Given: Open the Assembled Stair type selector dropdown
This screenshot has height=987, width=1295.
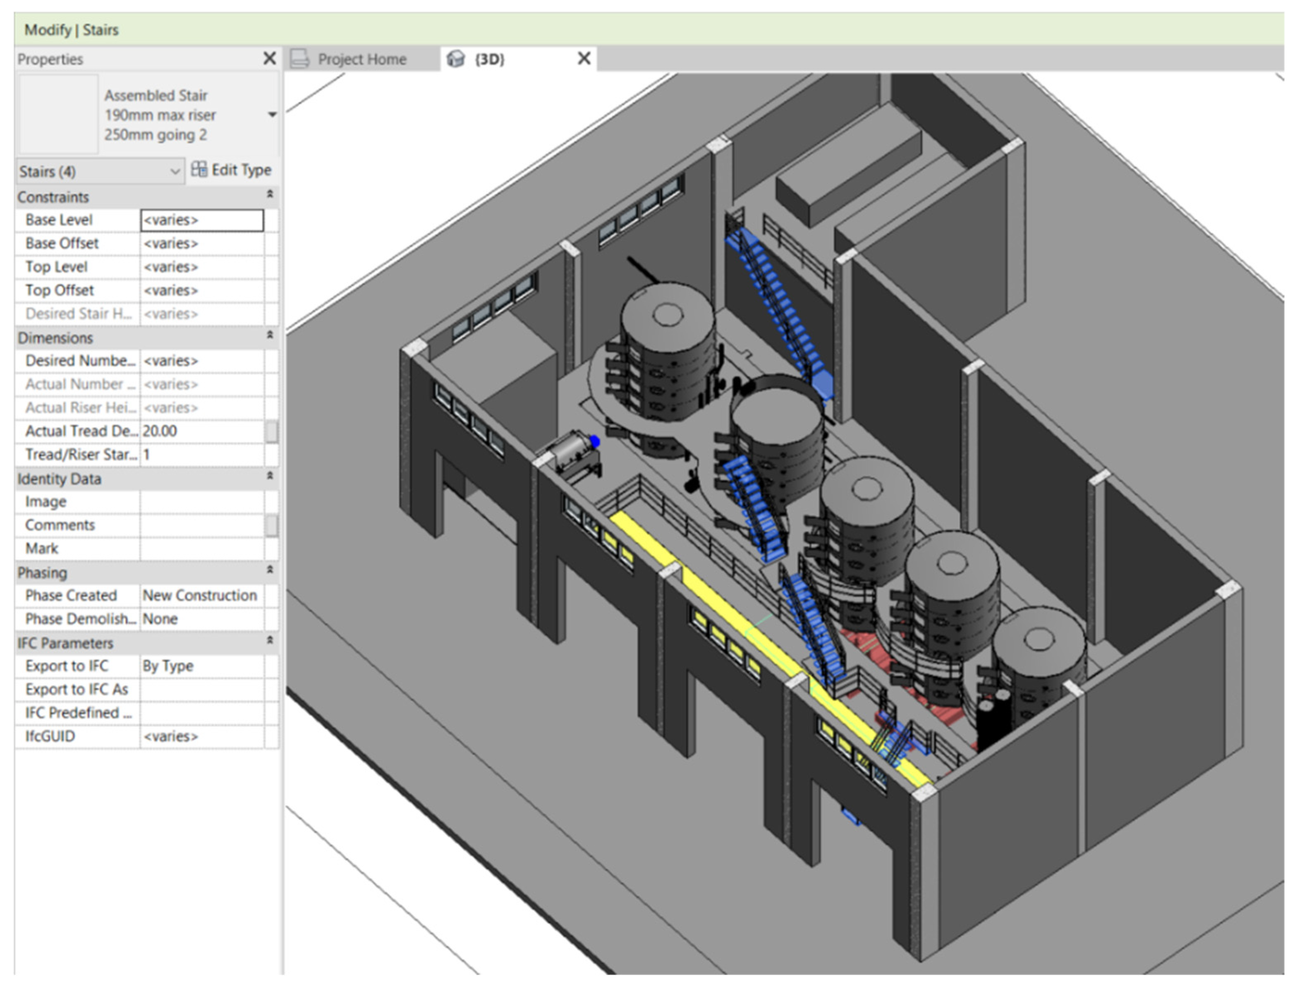Looking at the screenshot, I should (x=272, y=115).
